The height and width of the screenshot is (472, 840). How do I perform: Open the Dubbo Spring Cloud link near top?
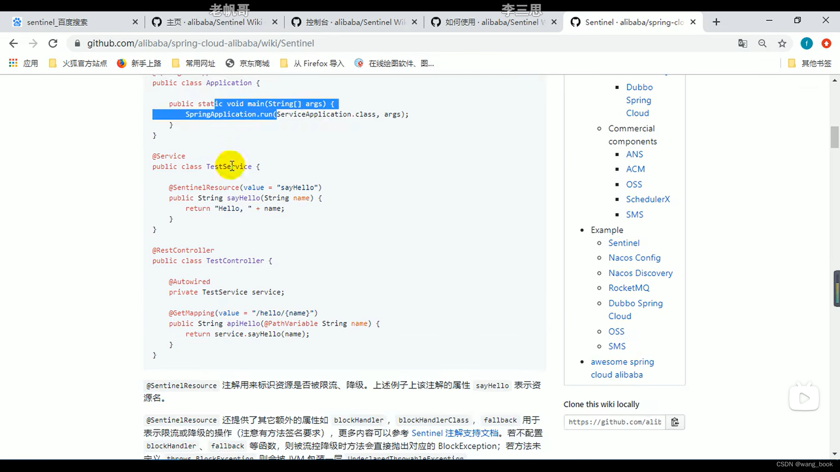pos(639,100)
